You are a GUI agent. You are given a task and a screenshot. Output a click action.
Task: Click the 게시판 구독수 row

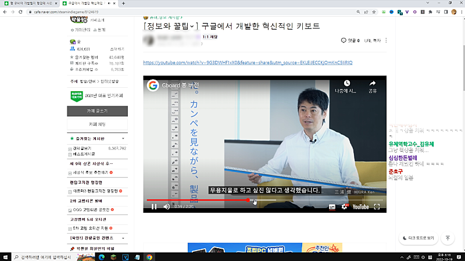pos(97,63)
